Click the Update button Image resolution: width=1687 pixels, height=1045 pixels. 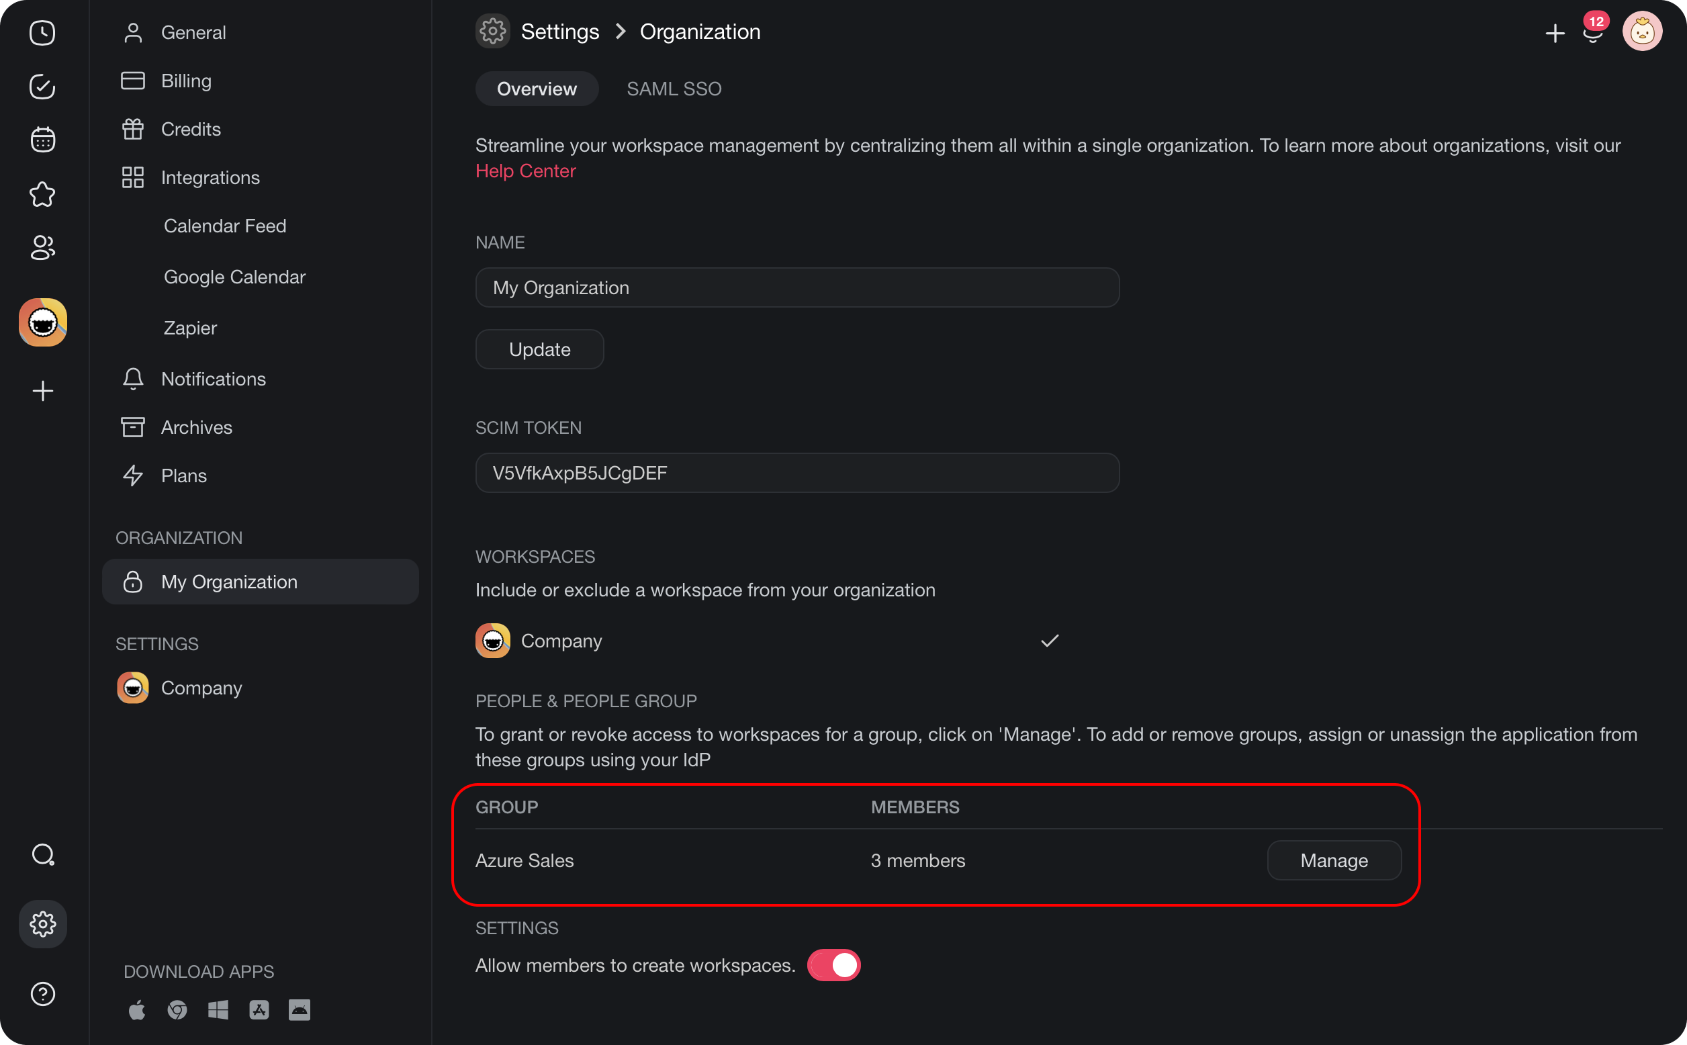point(540,350)
